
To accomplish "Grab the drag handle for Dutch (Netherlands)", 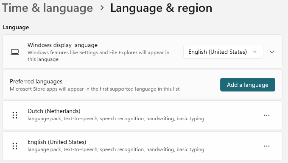I will (x=15, y=115).
